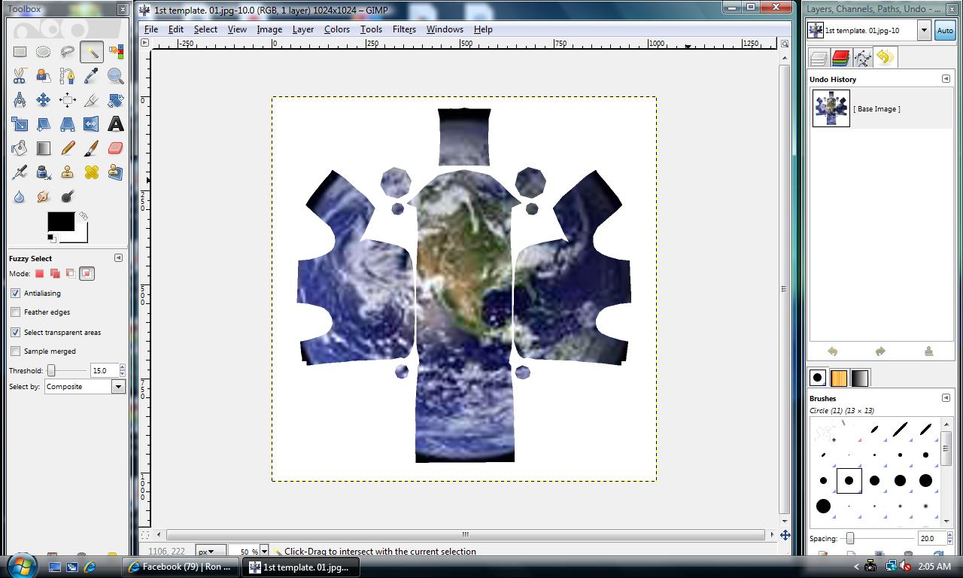Viewport: 963px width, 578px height.
Task: Open the zoom percentage dropdown
Action: 263,552
